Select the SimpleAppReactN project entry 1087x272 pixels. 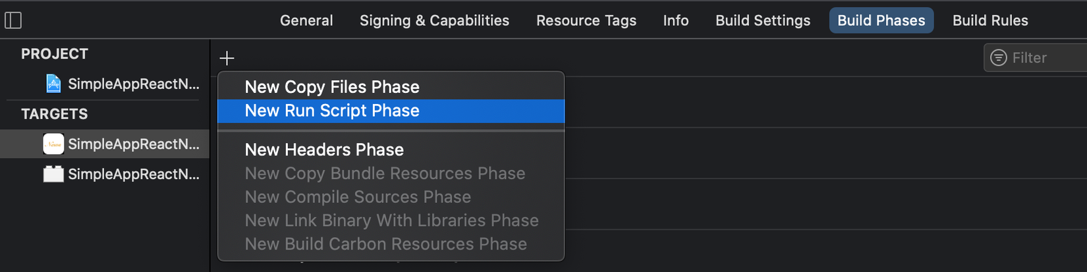133,84
